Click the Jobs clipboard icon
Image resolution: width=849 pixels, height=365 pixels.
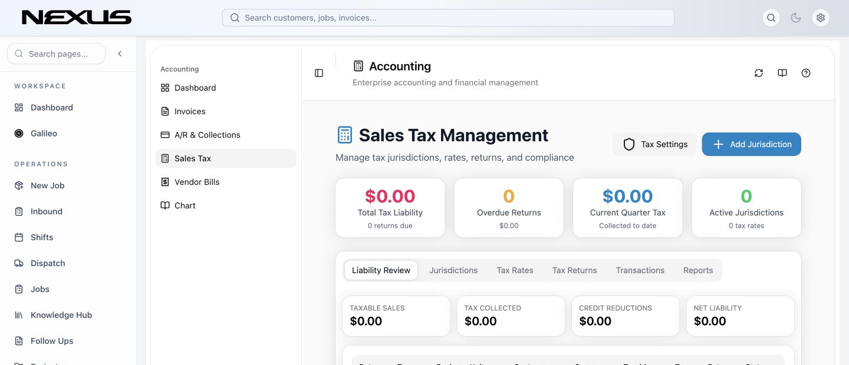coord(19,289)
